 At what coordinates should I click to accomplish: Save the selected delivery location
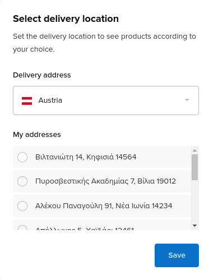pos(177,255)
